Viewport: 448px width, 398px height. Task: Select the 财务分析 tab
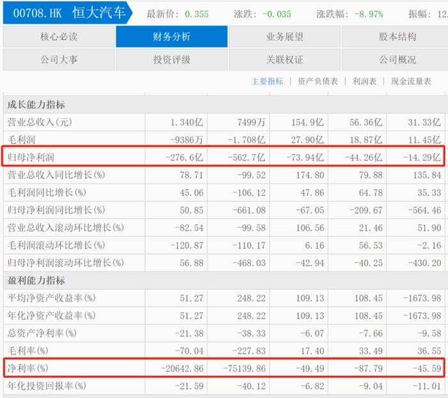[x=172, y=36]
